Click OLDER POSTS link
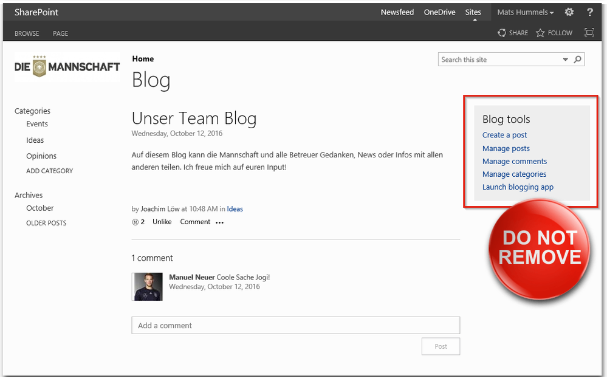 [x=46, y=223]
